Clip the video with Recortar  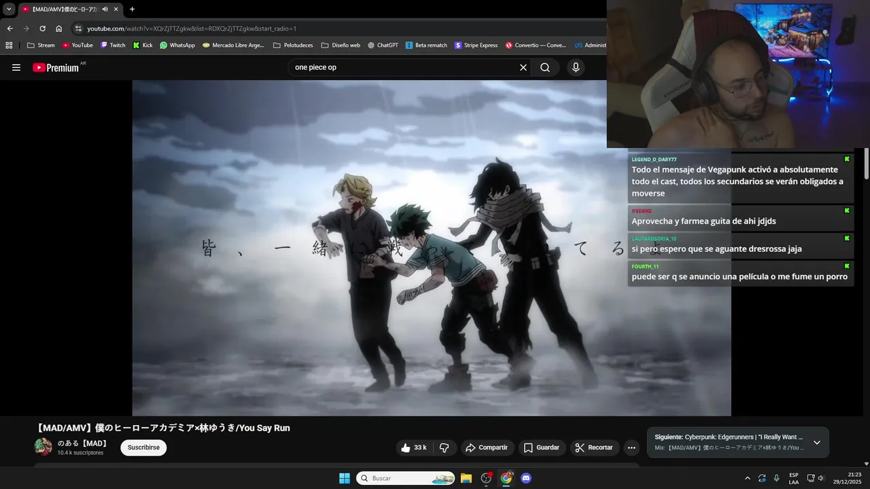click(x=595, y=448)
